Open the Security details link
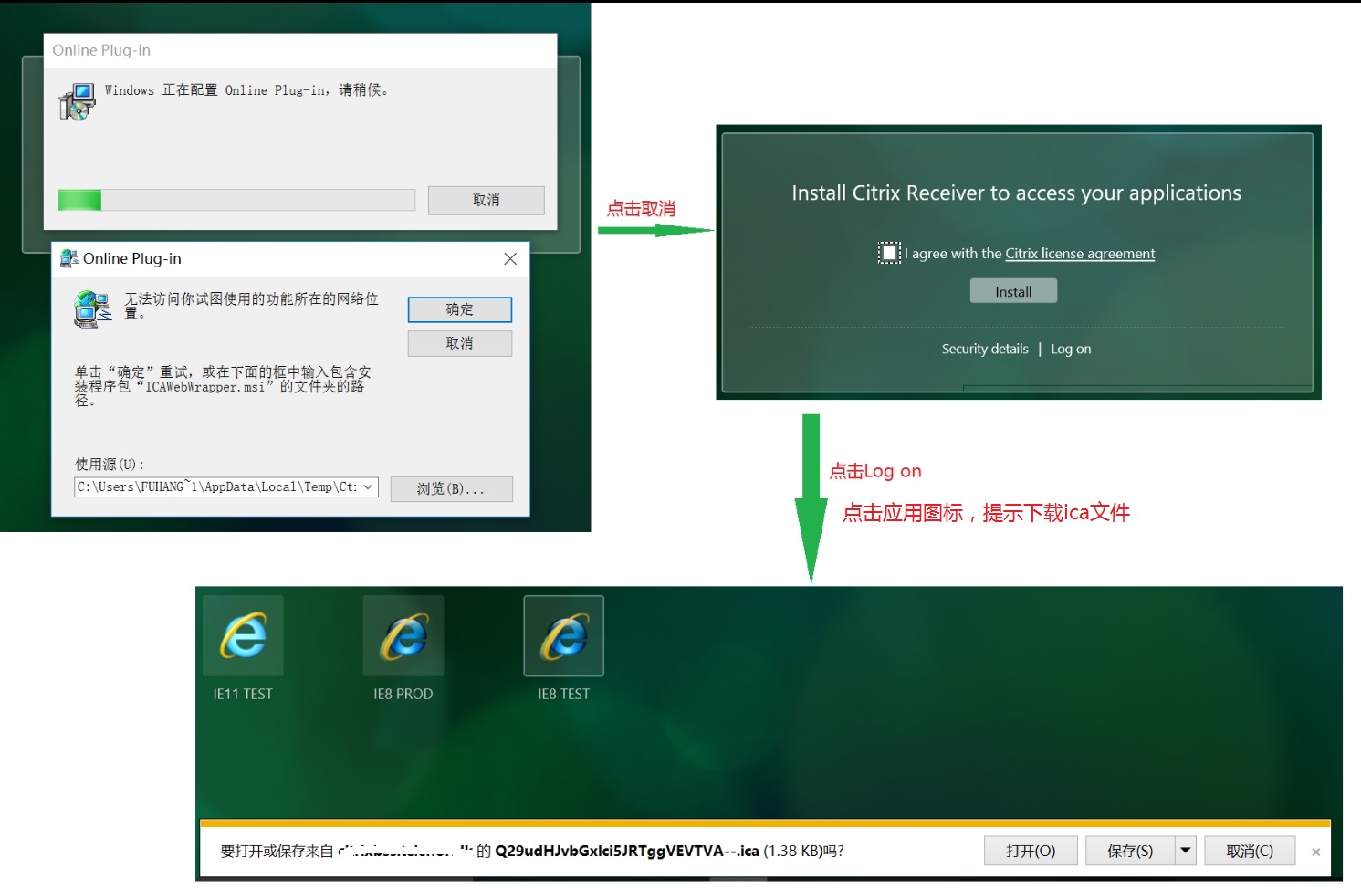1361x889 pixels. (x=985, y=349)
